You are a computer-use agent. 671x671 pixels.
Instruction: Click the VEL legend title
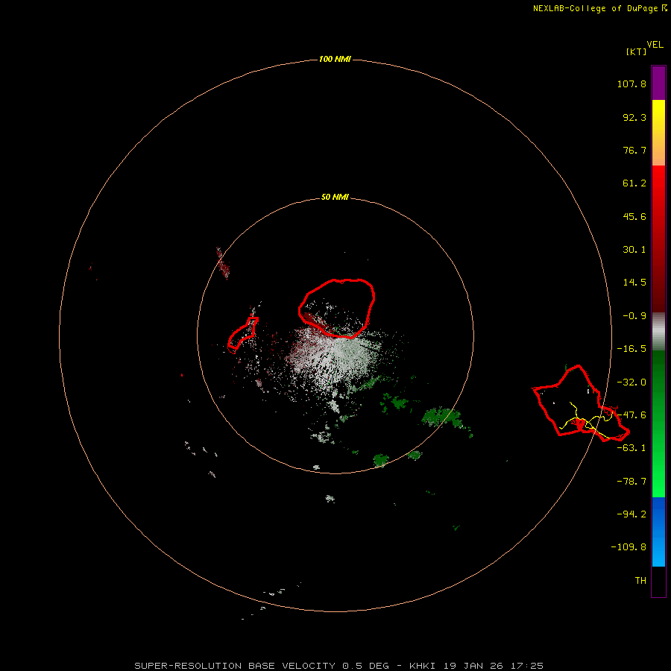pos(655,45)
